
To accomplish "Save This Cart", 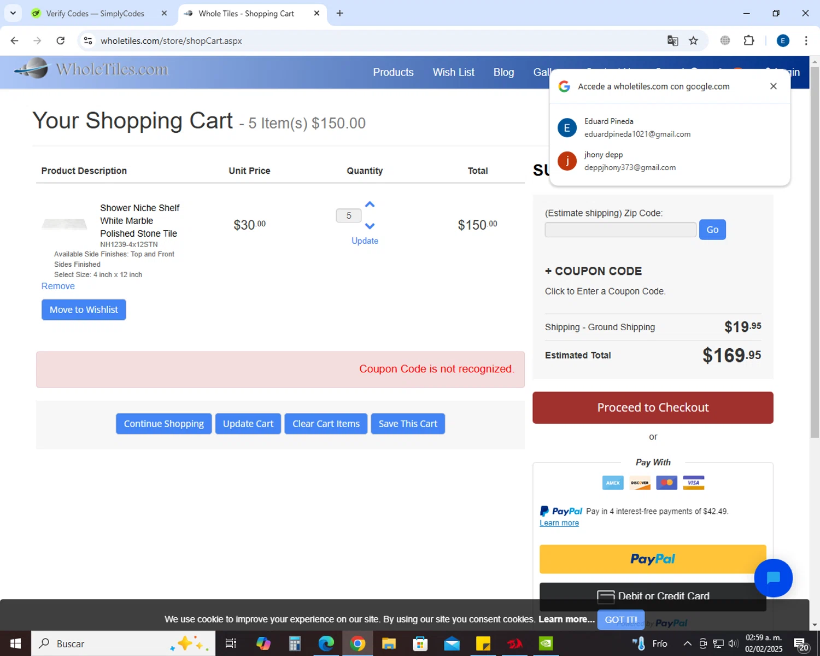I will (408, 424).
